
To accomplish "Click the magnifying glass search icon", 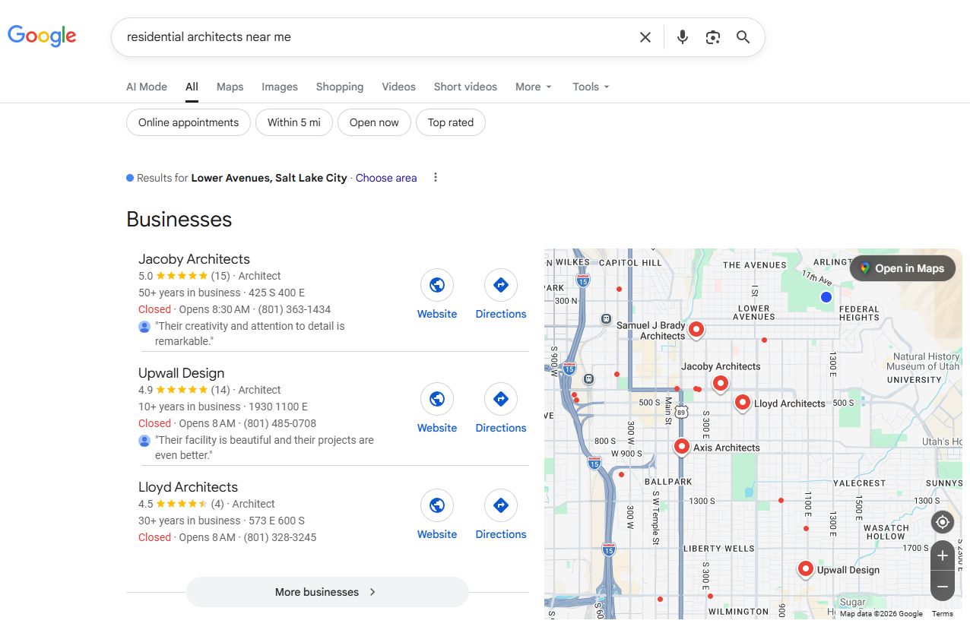I will pos(743,37).
